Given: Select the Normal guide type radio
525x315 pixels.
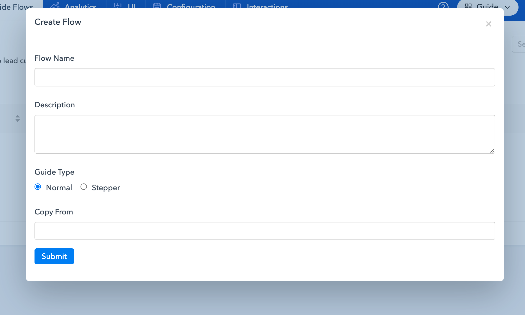Looking at the screenshot, I should 38,187.
